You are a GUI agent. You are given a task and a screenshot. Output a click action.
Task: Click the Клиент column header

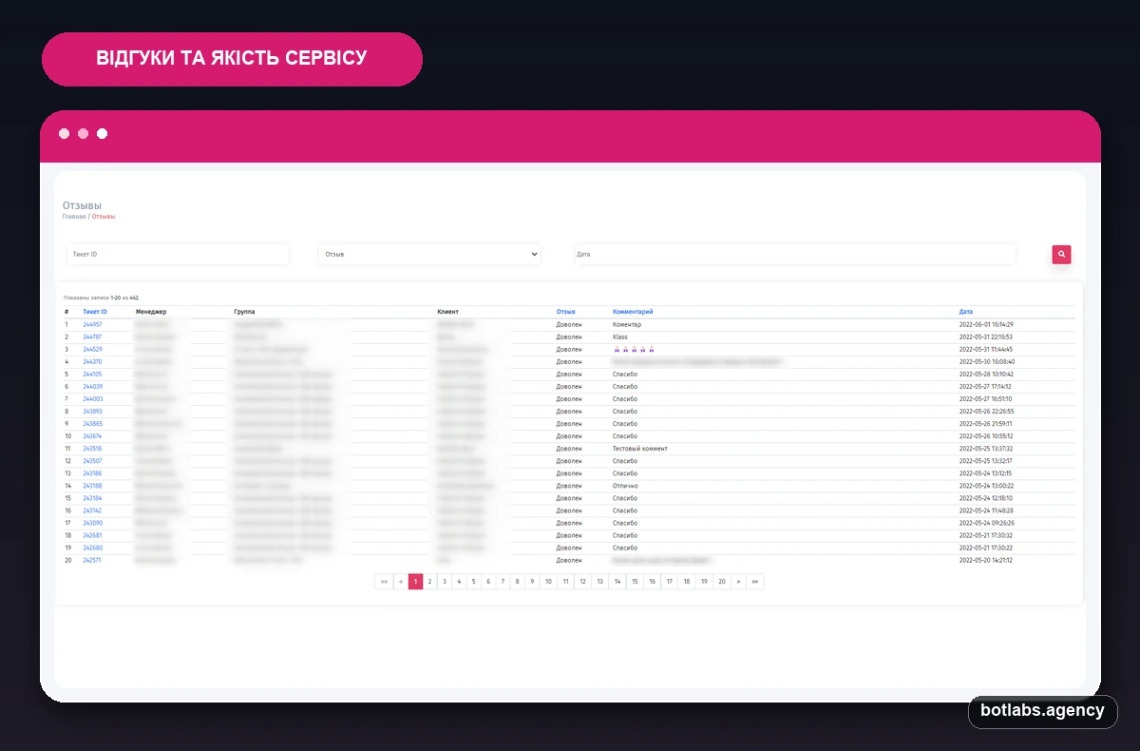point(447,312)
